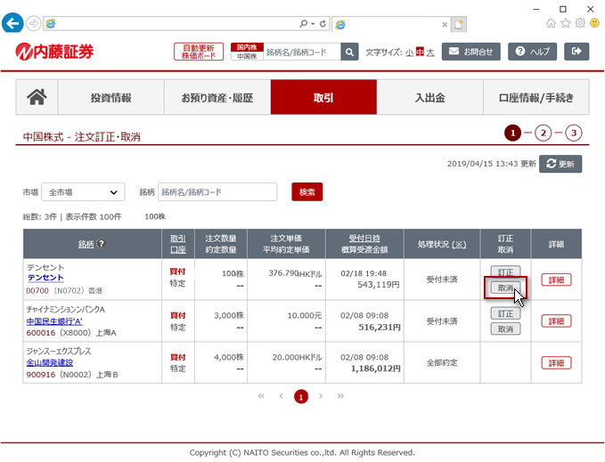Close the open browser tab
The image size is (605, 462).
pyautogui.click(x=445, y=25)
